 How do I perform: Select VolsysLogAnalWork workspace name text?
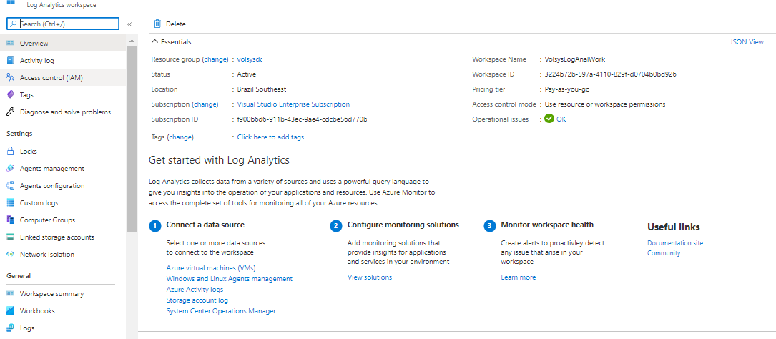coord(574,59)
